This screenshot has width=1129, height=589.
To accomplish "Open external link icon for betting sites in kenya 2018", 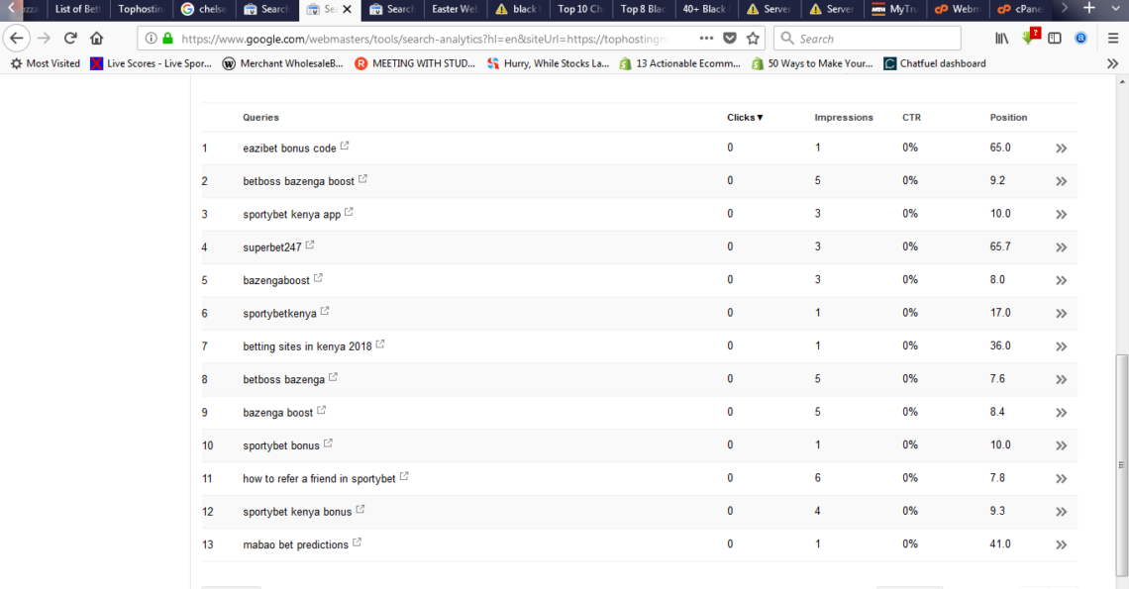I will [x=380, y=344].
